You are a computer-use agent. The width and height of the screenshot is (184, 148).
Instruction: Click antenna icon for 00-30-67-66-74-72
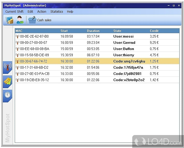coord(18,61)
